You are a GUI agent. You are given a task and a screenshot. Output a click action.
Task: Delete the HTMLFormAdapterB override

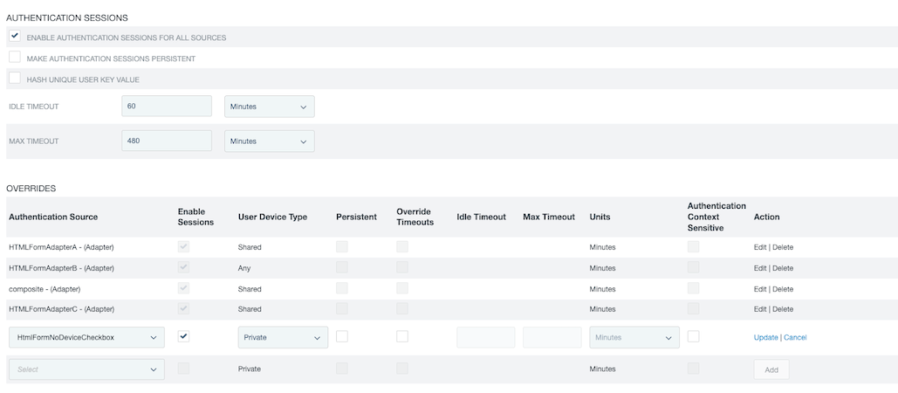tap(783, 268)
